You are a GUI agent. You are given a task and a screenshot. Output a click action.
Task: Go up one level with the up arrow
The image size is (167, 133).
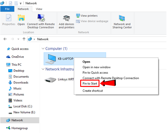(24, 39)
